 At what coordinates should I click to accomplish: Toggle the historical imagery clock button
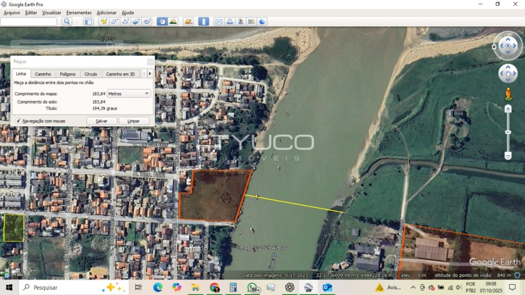[x=162, y=21]
